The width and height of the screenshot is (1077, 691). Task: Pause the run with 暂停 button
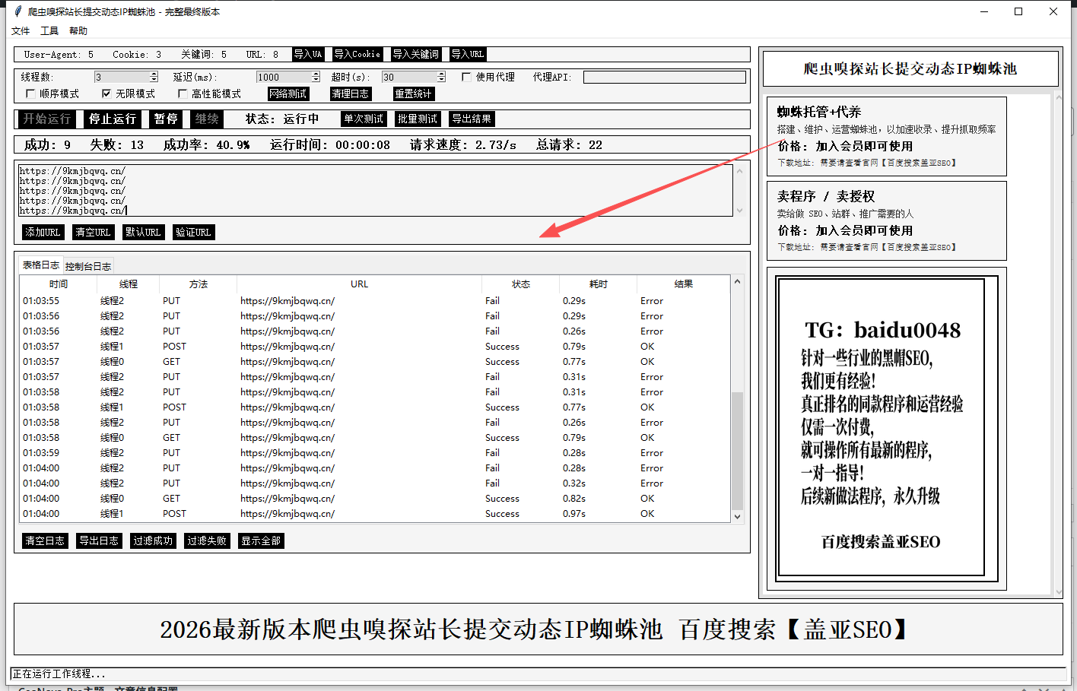(166, 119)
